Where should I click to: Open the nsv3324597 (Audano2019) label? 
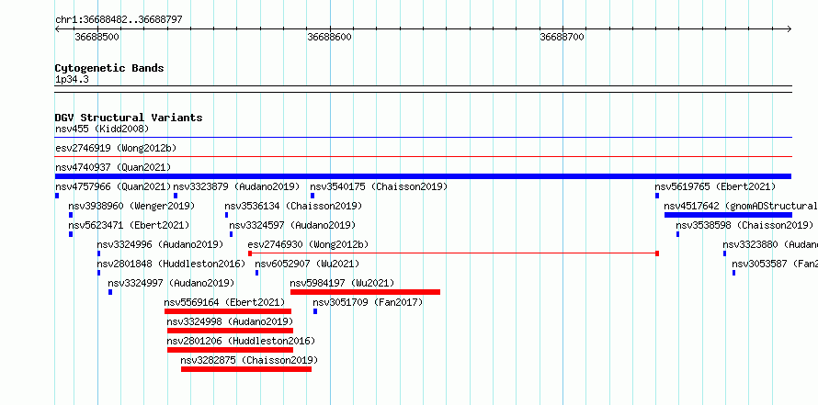coord(292,225)
